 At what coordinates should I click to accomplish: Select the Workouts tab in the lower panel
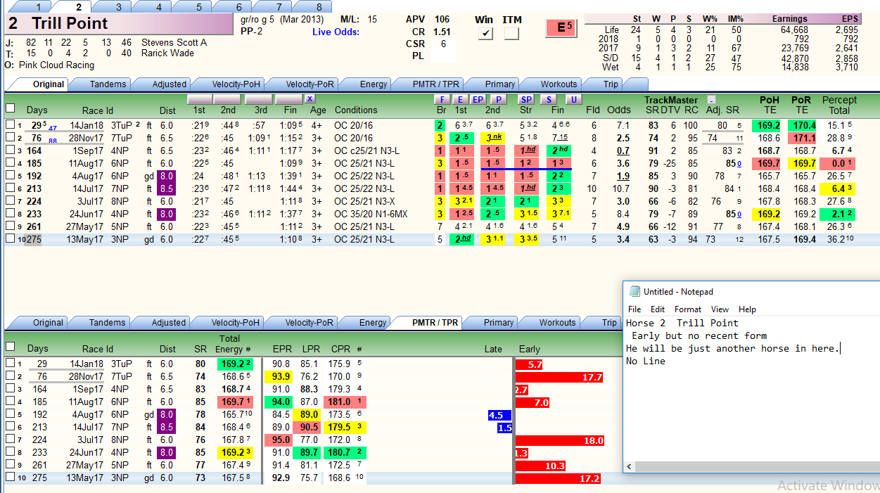(x=557, y=323)
